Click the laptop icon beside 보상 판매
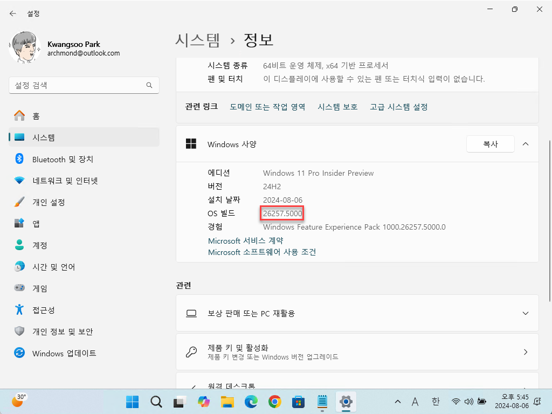 pos(191,313)
